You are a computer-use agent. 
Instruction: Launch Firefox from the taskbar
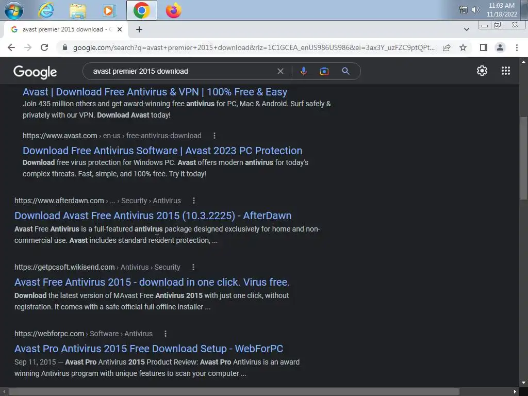pyautogui.click(x=173, y=10)
